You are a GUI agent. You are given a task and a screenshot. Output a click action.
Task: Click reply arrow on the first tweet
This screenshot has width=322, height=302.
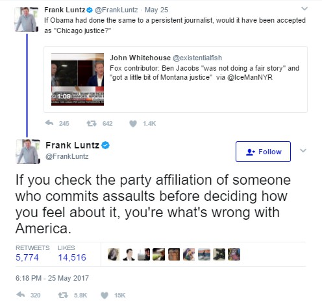[49, 123]
